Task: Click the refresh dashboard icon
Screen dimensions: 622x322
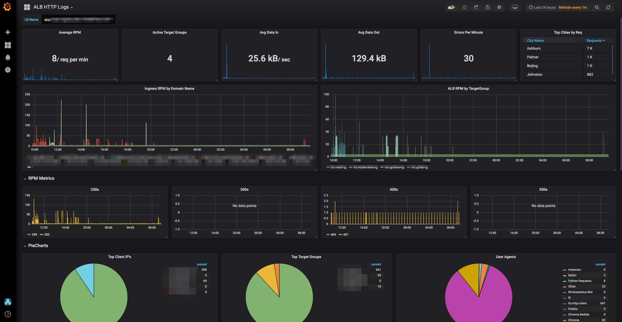Action: (x=608, y=7)
